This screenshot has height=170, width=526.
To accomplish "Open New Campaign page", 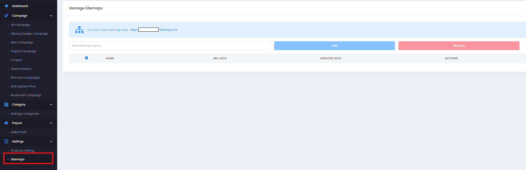I will (x=22, y=42).
